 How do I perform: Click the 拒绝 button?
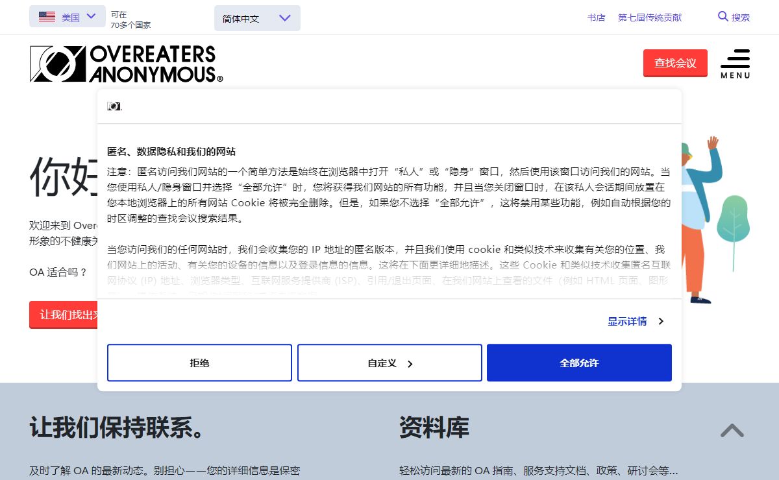pos(199,363)
